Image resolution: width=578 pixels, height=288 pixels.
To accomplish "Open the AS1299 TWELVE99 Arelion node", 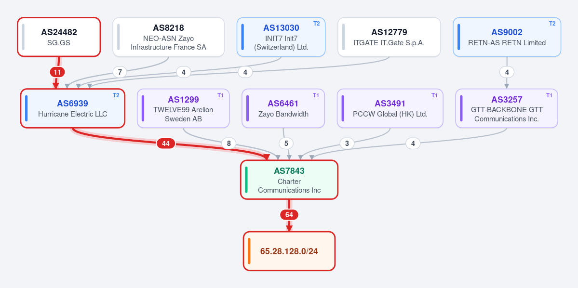I will click(183, 108).
